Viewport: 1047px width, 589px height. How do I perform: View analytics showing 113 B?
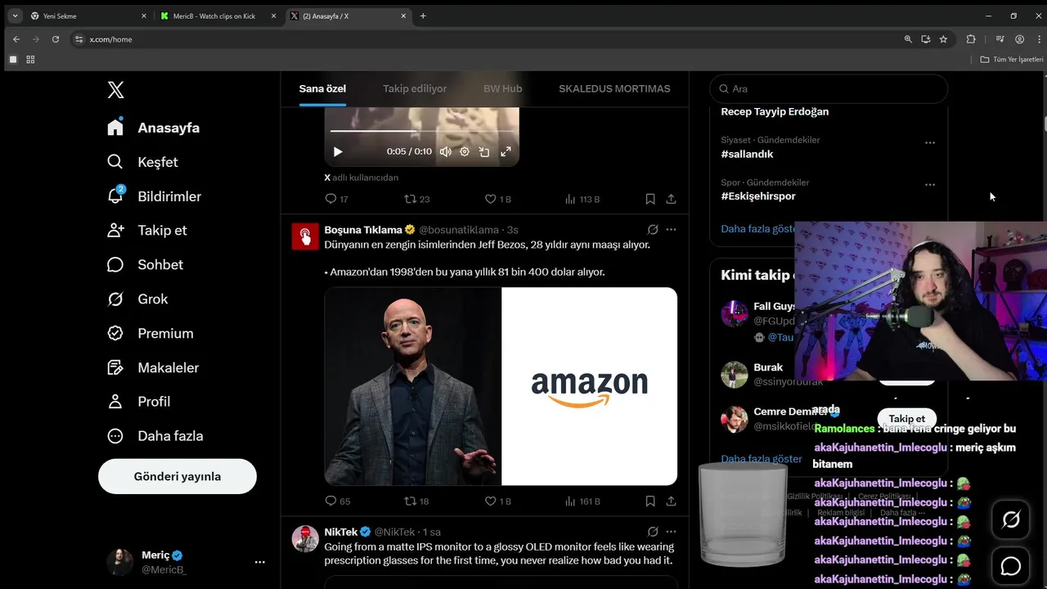pyautogui.click(x=582, y=199)
